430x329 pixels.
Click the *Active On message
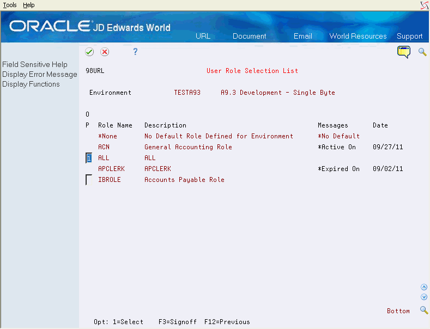point(337,147)
